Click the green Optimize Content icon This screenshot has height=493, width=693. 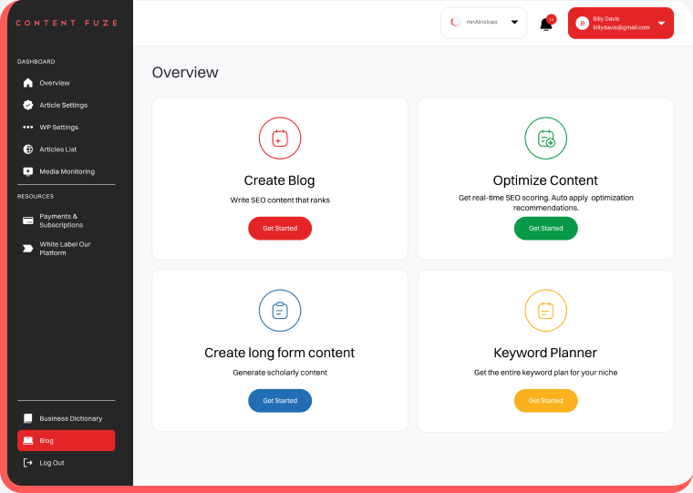point(545,139)
